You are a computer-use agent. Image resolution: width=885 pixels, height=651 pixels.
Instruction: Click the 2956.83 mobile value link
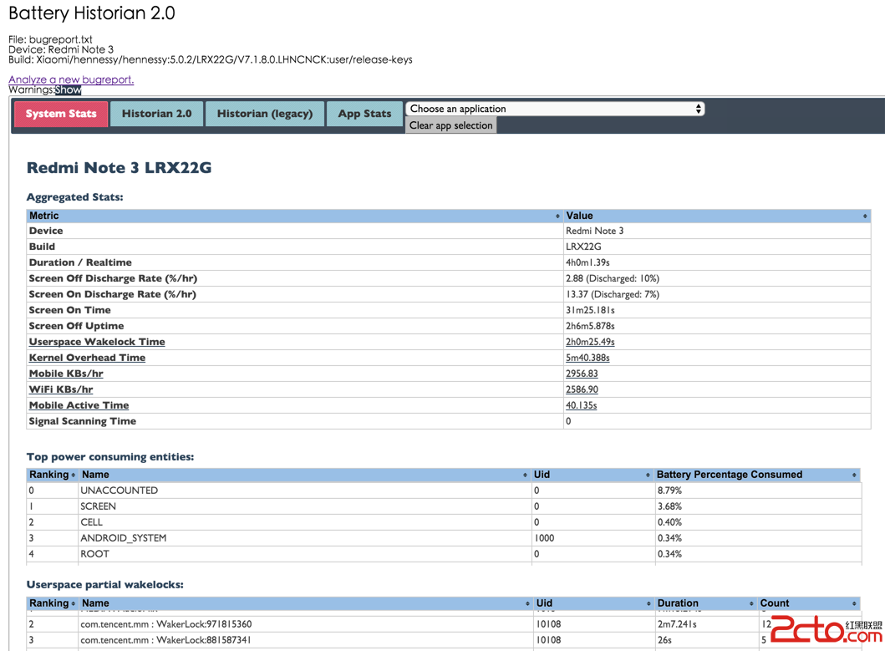click(x=582, y=374)
